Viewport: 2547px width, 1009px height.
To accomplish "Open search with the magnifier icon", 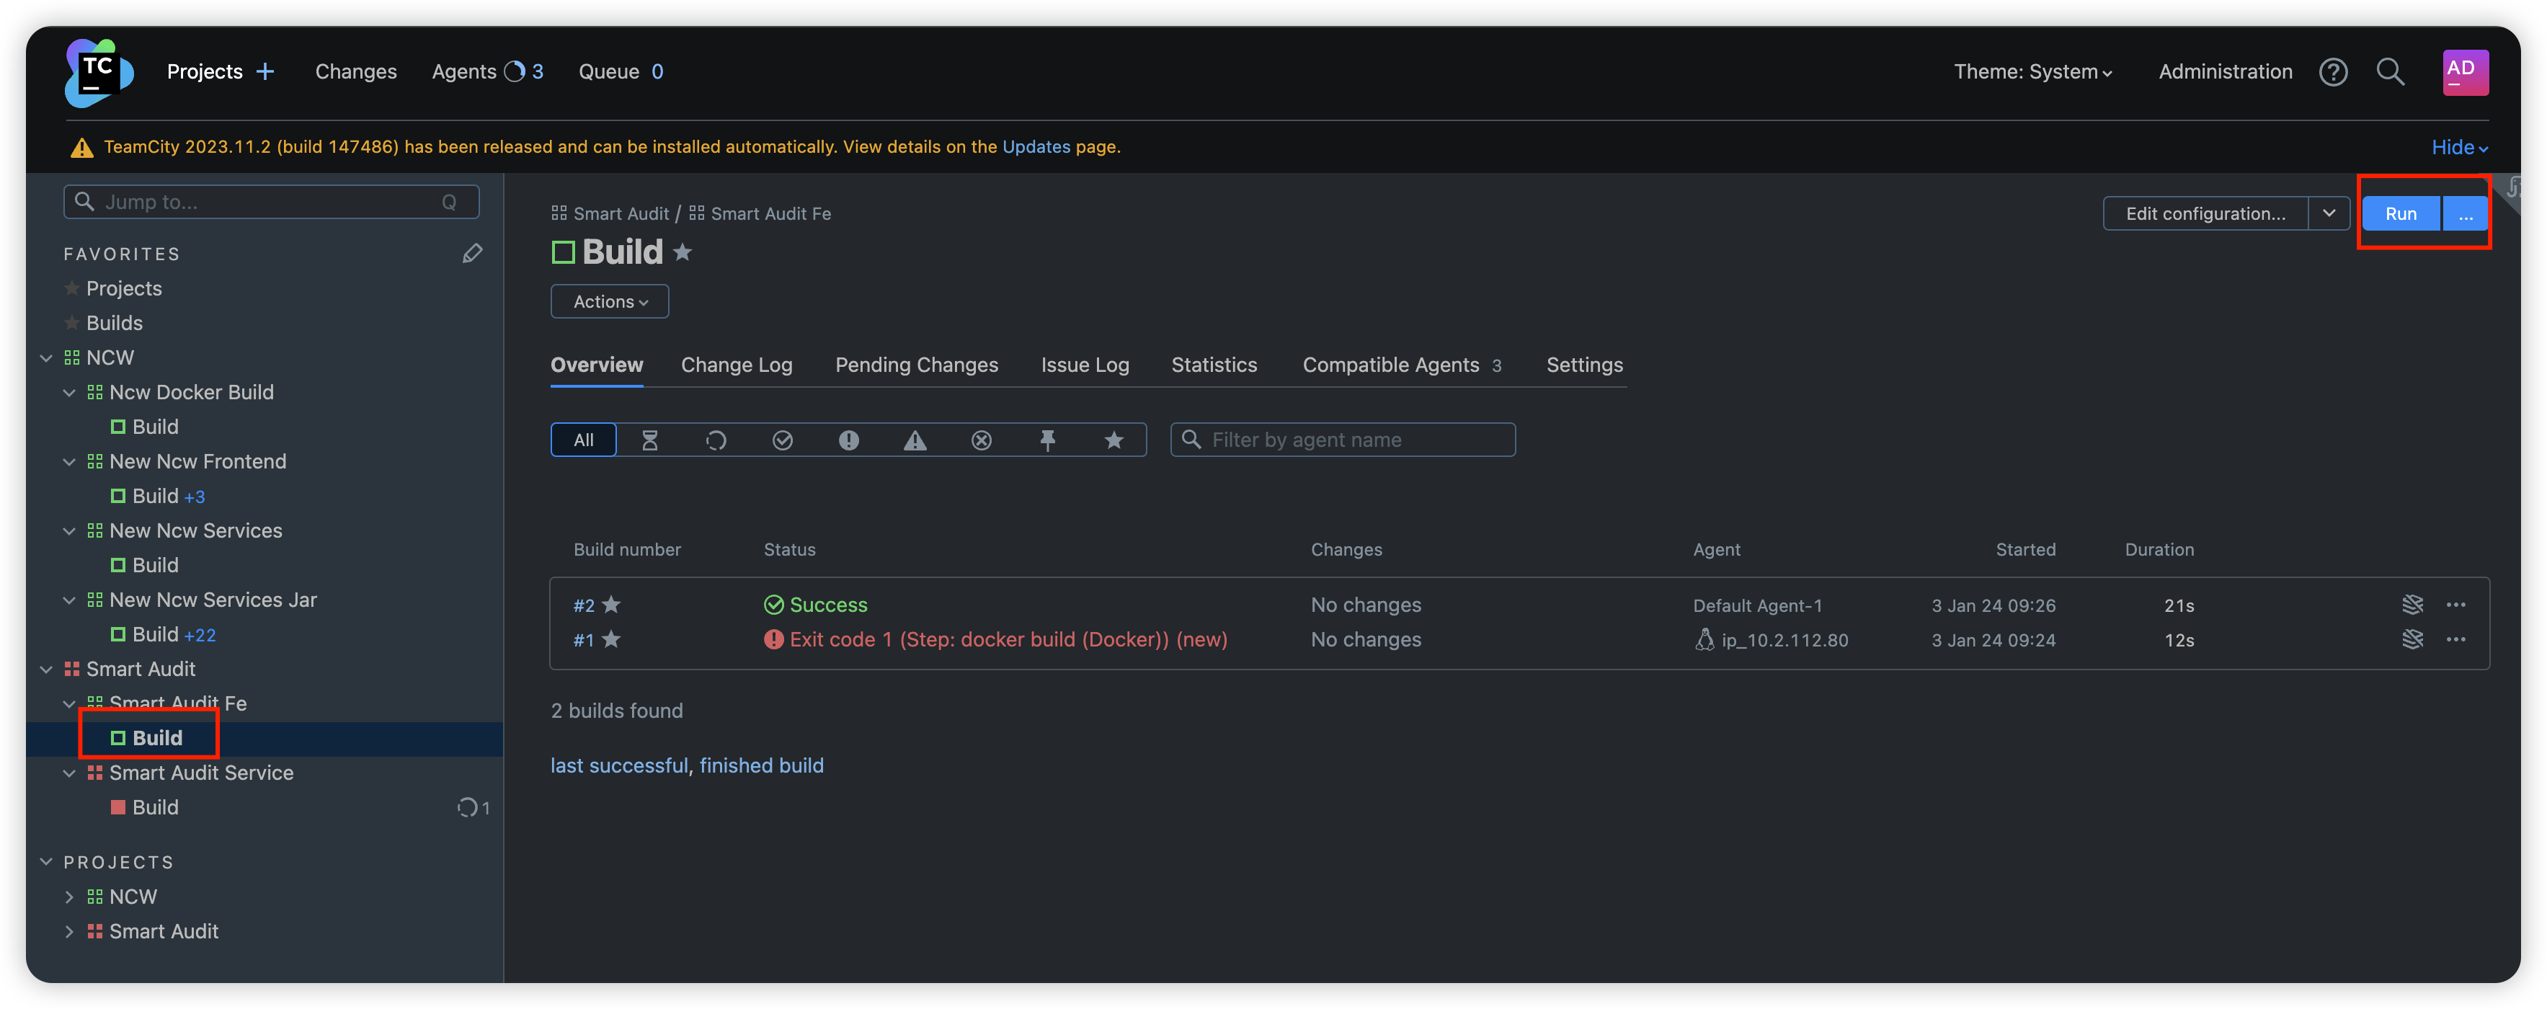I will pos(2390,71).
